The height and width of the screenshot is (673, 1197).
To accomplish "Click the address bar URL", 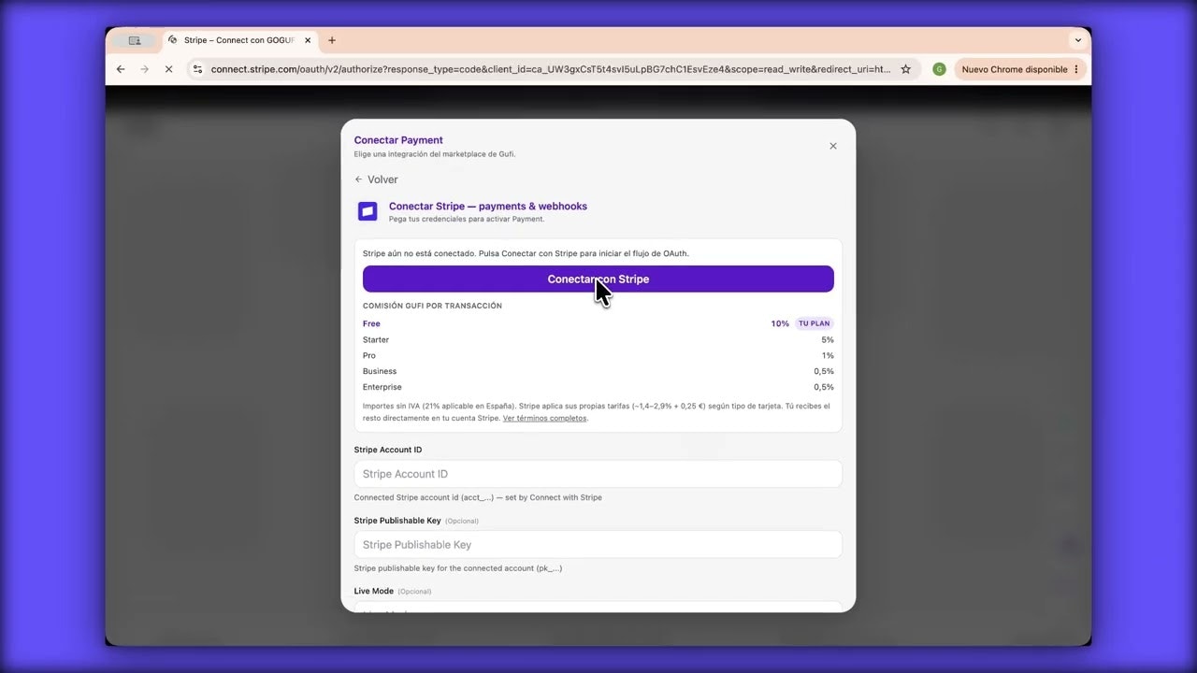I will [x=550, y=69].
